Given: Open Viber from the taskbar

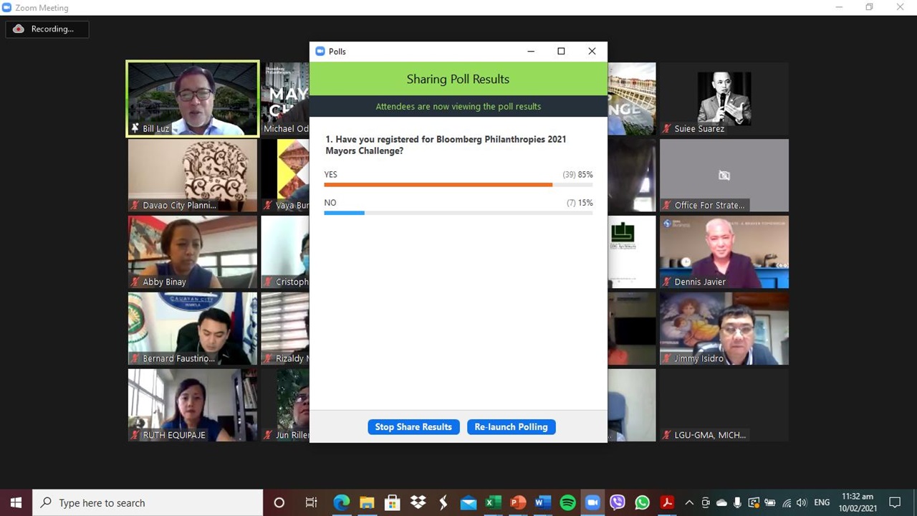Looking at the screenshot, I should point(617,503).
